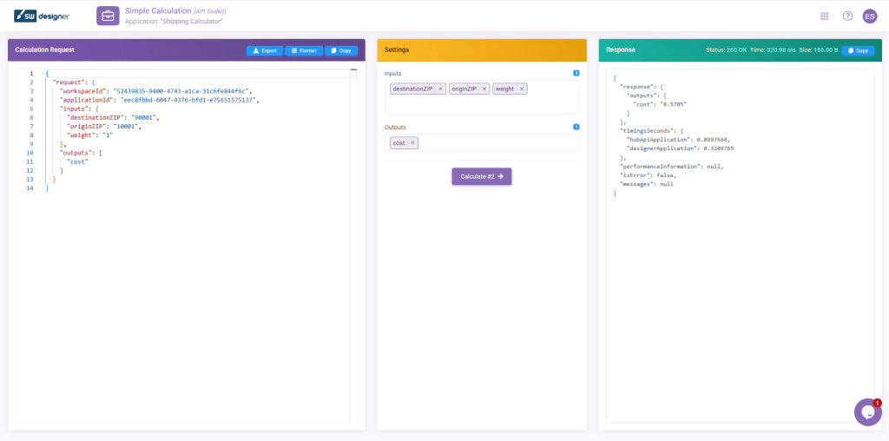Click the destinationZIP value "90001"
The image size is (889, 441).
tap(143, 118)
